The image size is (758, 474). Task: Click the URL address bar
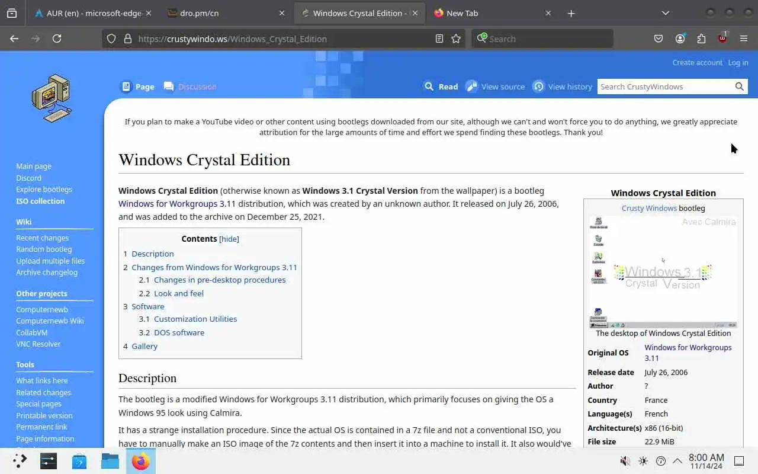[x=284, y=39]
